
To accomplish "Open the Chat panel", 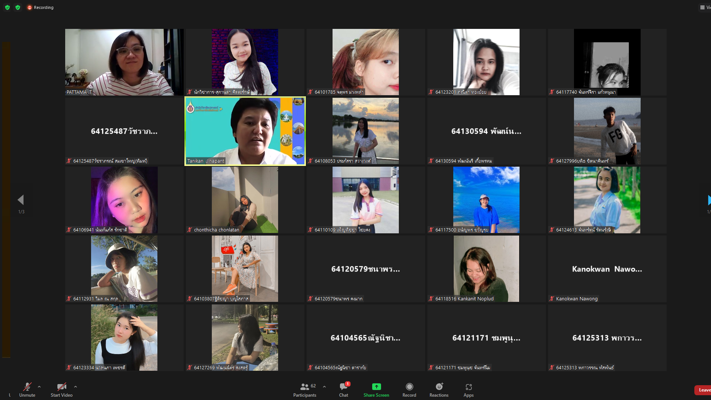I will point(343,387).
